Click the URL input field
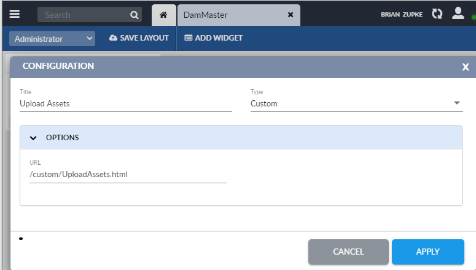The height and width of the screenshot is (270, 476). pos(128,175)
